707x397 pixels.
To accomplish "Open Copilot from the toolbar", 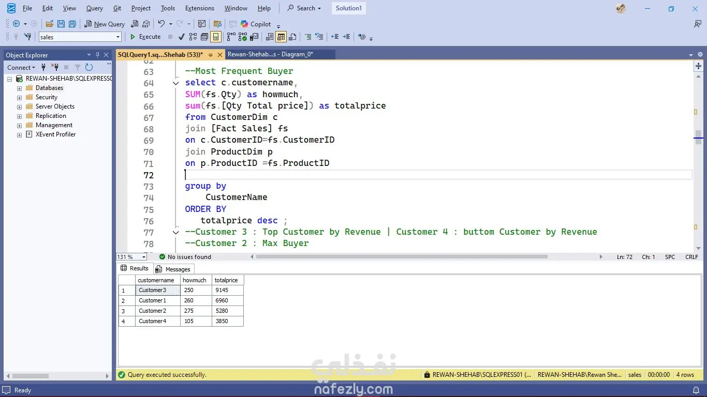I will pyautogui.click(x=255, y=24).
